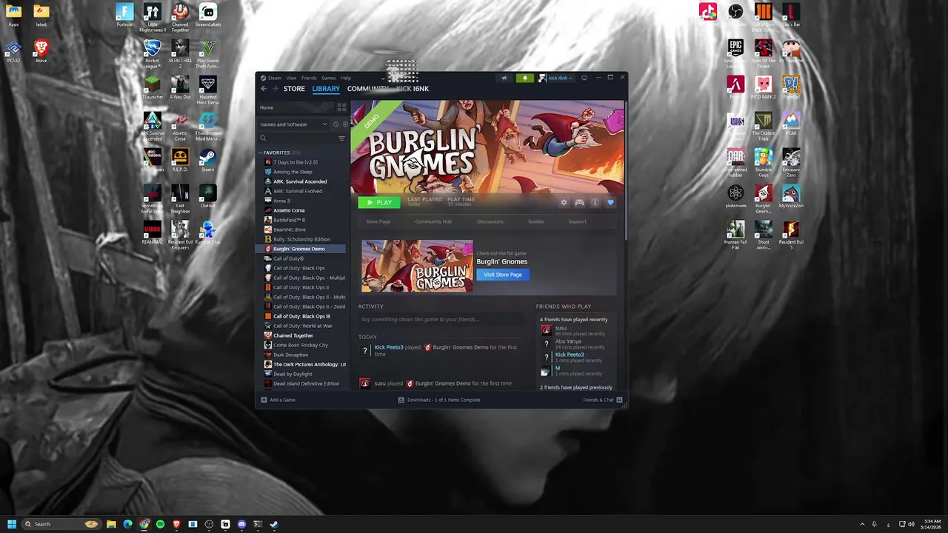Screen dimensions: 948x533
Task: Show game info icon next to controller
Action: [595, 202]
